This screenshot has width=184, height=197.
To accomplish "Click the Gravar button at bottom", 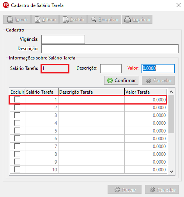I will (124, 190).
